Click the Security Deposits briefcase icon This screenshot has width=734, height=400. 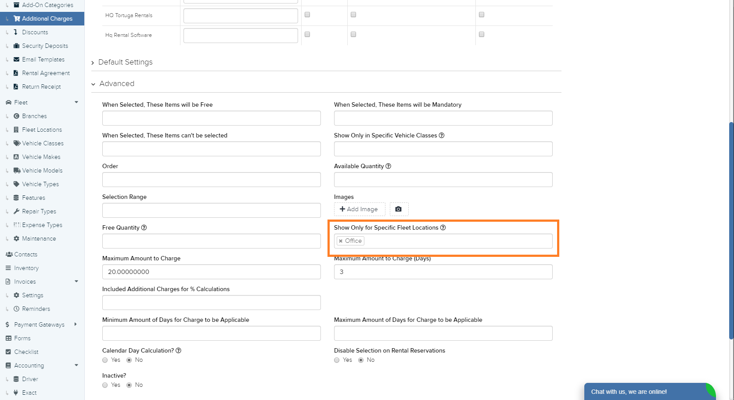[x=16, y=46]
